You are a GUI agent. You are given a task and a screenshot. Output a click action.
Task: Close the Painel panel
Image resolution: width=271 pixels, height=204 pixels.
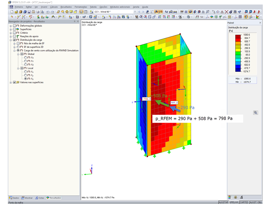pos(260,23)
